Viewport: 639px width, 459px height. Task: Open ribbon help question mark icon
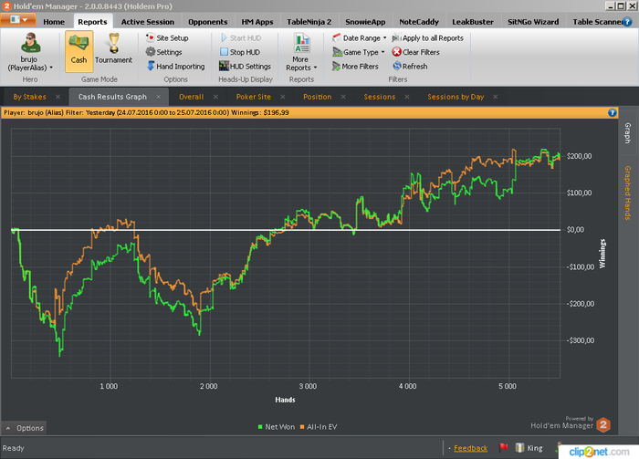tap(628, 22)
